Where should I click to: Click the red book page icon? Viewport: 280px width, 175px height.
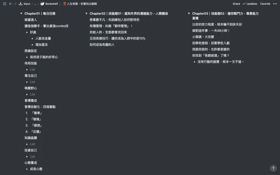pyautogui.click(x=64, y=4)
